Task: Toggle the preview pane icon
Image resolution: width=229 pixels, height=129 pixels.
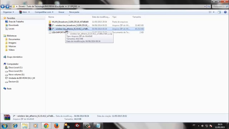Action: point(219,12)
